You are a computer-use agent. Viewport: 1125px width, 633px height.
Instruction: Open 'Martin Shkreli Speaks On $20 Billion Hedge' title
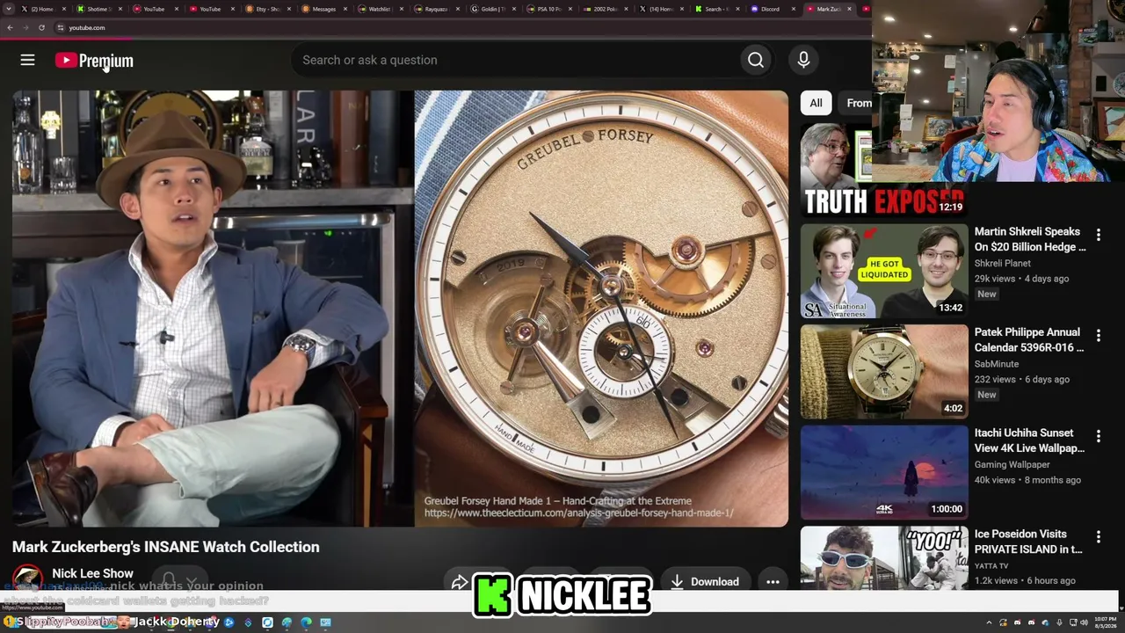[1030, 239]
